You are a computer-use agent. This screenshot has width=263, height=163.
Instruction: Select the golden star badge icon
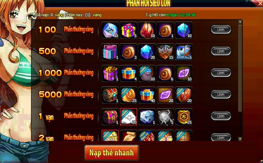pyautogui.click(x=184, y=117)
